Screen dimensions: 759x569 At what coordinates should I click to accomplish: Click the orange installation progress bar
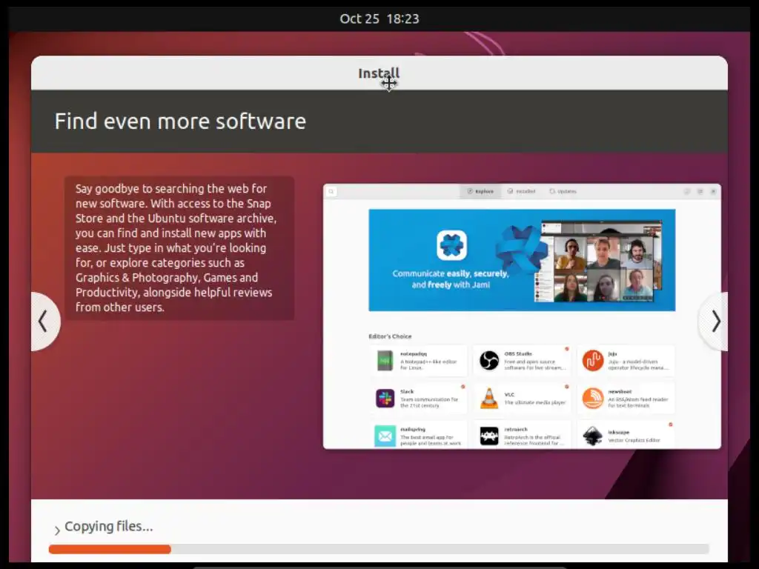tap(110, 549)
